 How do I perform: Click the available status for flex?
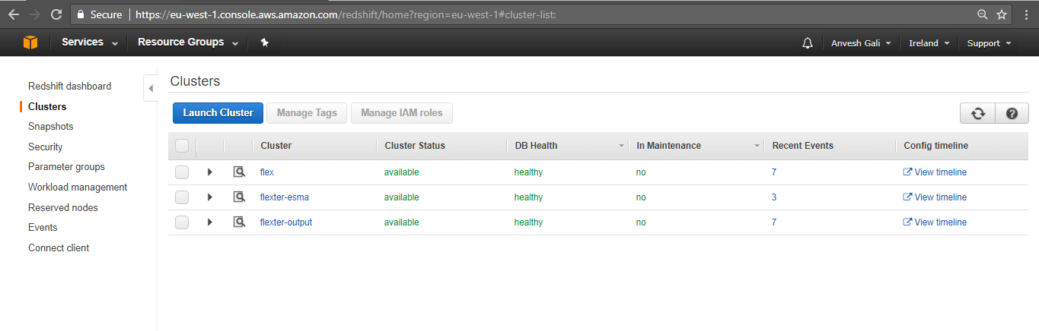[402, 172]
